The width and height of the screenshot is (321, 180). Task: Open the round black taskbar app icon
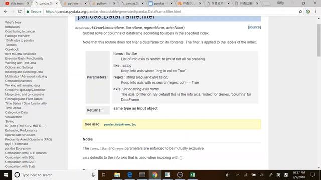(180, 175)
